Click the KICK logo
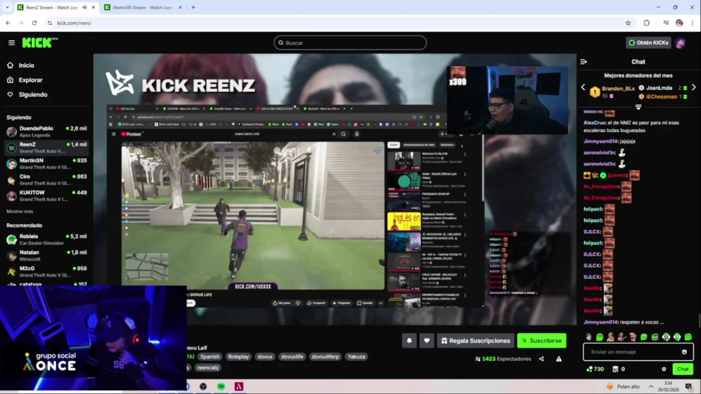 tap(39, 43)
